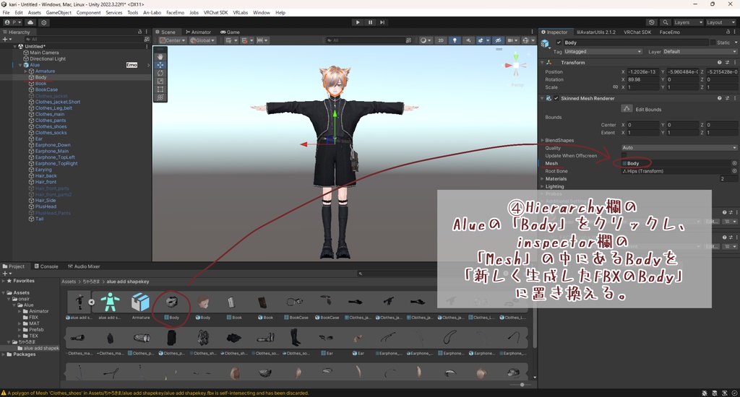Open the Center pivot dropdown
This screenshot has height=397, width=740.
(x=172, y=40)
